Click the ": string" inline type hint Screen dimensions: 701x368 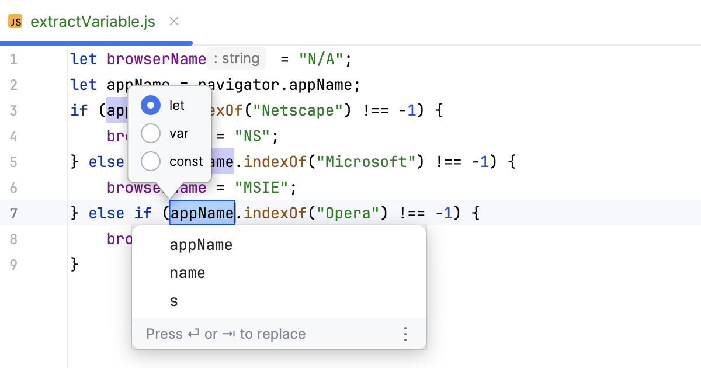pyautogui.click(x=237, y=58)
